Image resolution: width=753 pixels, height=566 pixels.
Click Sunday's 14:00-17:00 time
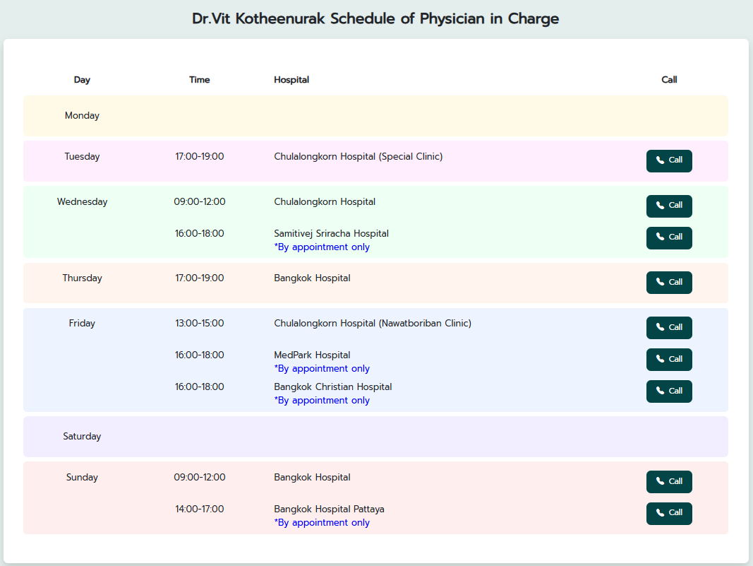199,509
